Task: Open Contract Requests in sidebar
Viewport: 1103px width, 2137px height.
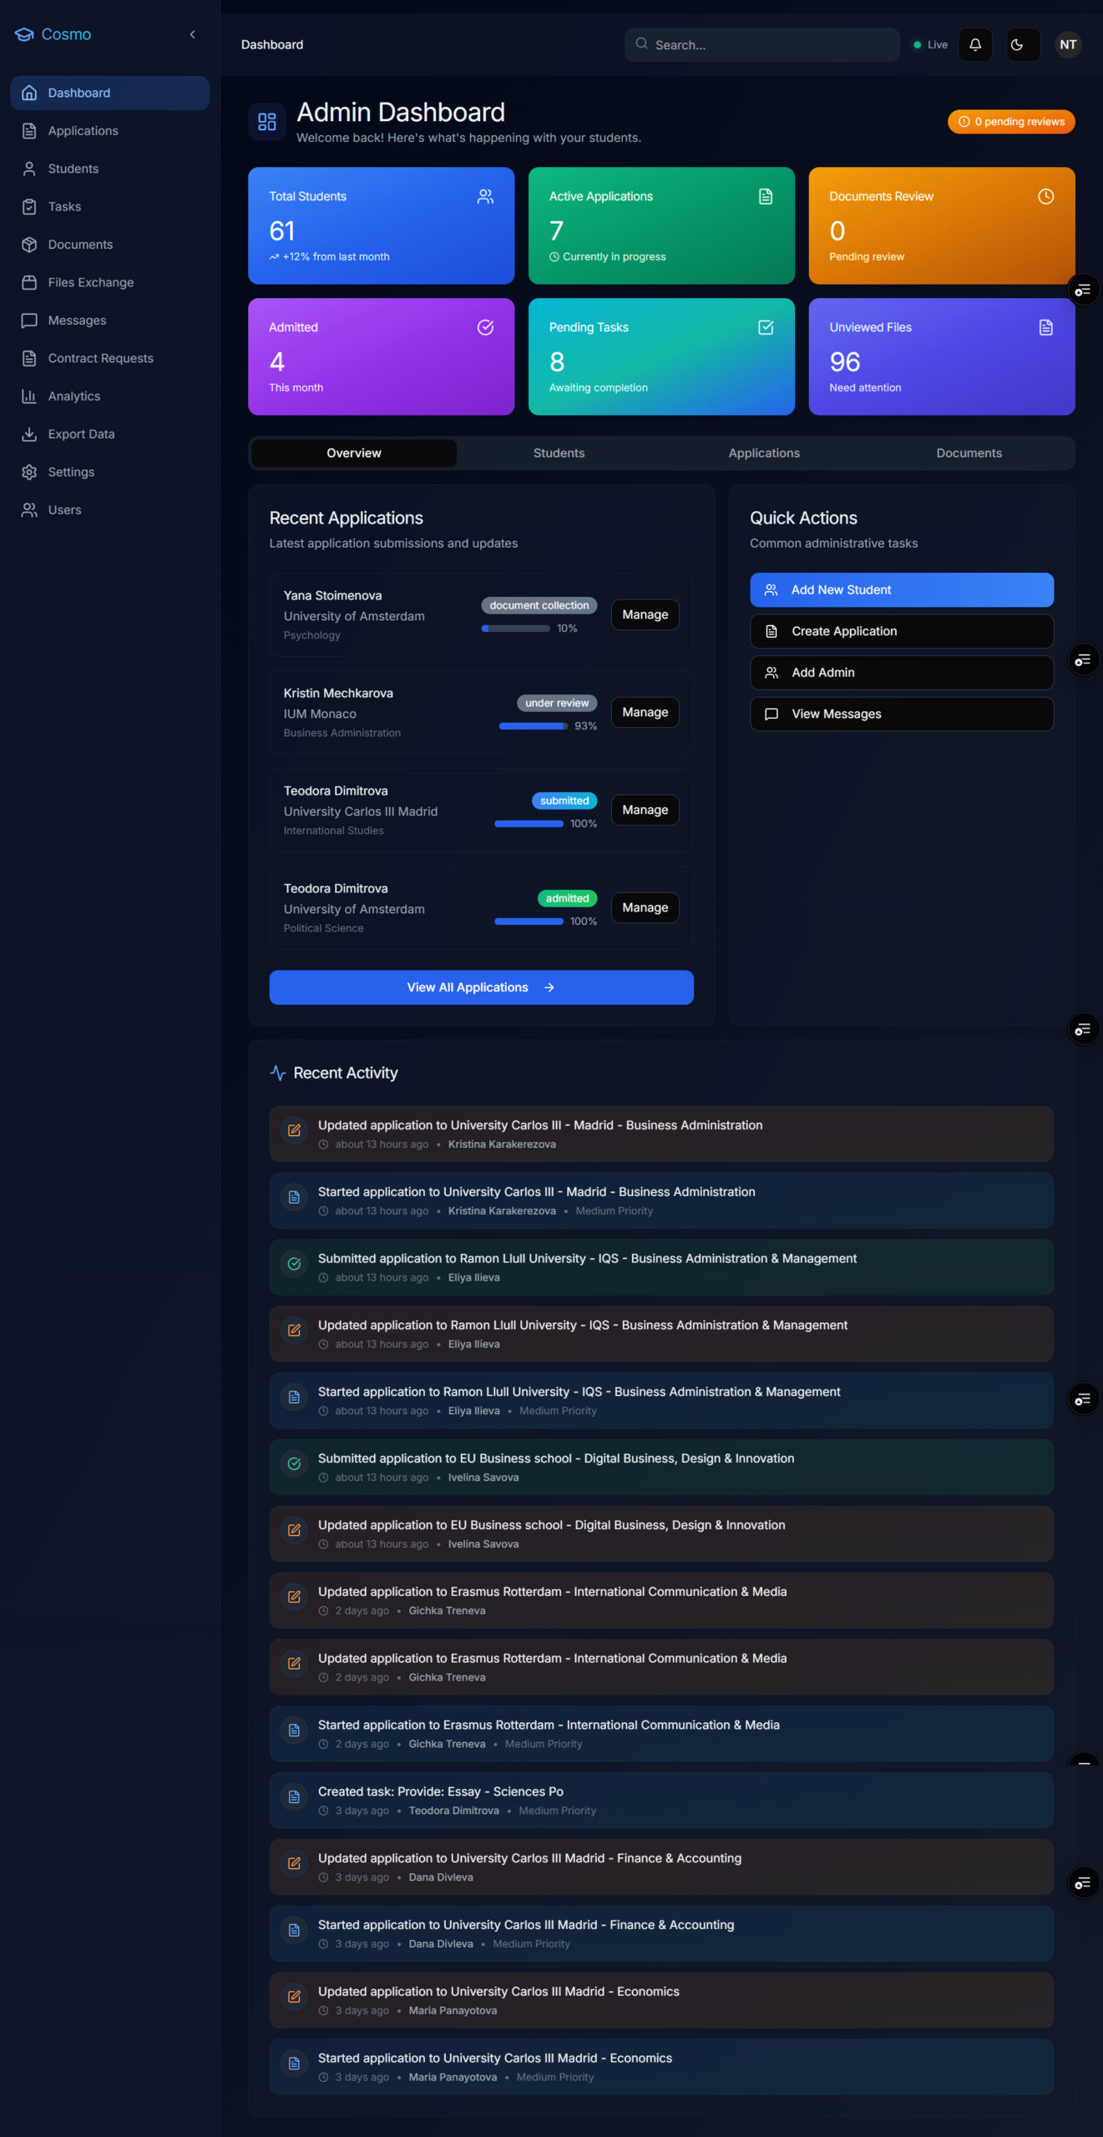Action: pyautogui.click(x=100, y=359)
